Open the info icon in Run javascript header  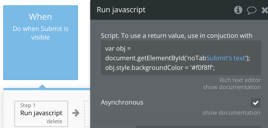[x=238, y=10]
